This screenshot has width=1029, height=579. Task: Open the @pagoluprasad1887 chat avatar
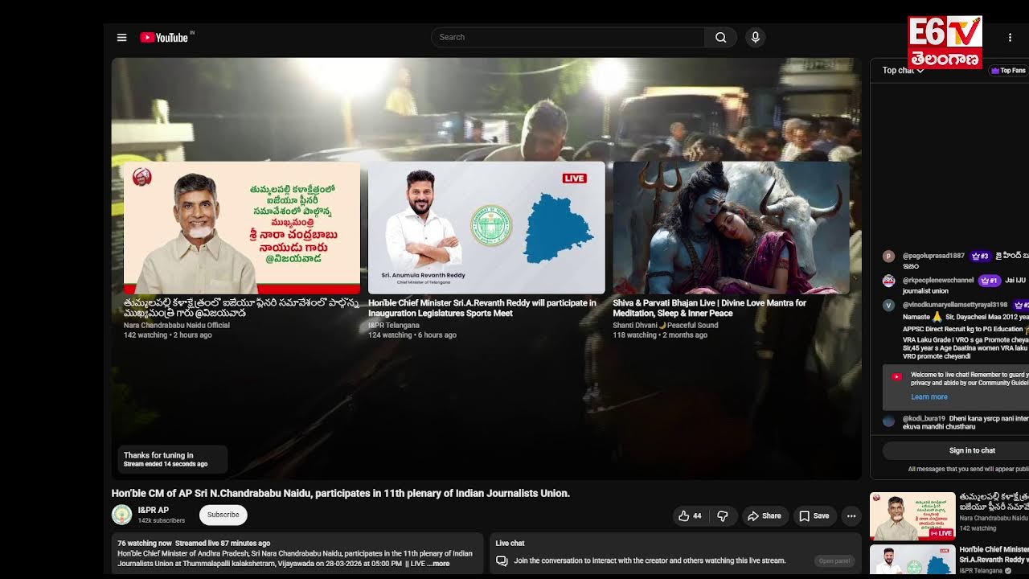[888, 257]
